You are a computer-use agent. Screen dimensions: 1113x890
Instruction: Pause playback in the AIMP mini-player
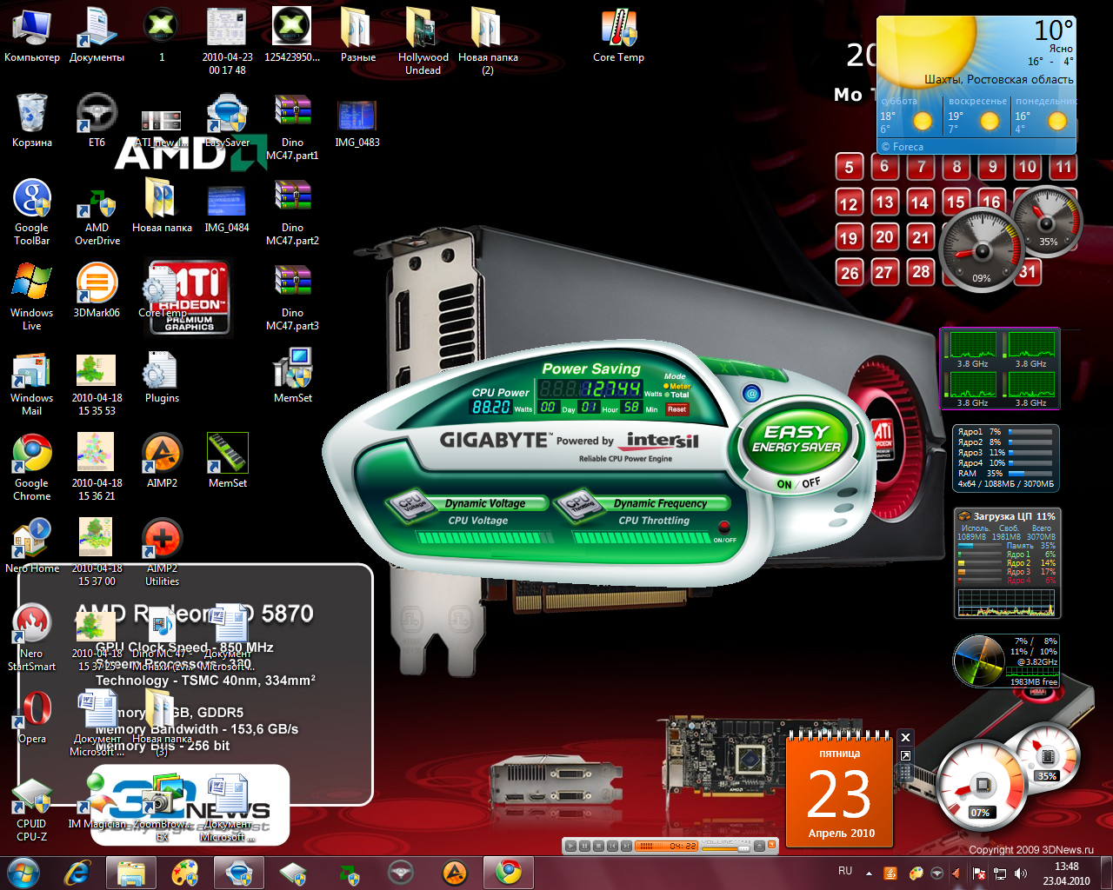[584, 846]
